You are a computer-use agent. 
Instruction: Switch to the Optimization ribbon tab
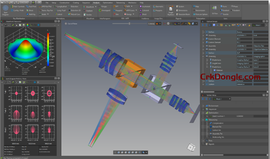point(108,3)
